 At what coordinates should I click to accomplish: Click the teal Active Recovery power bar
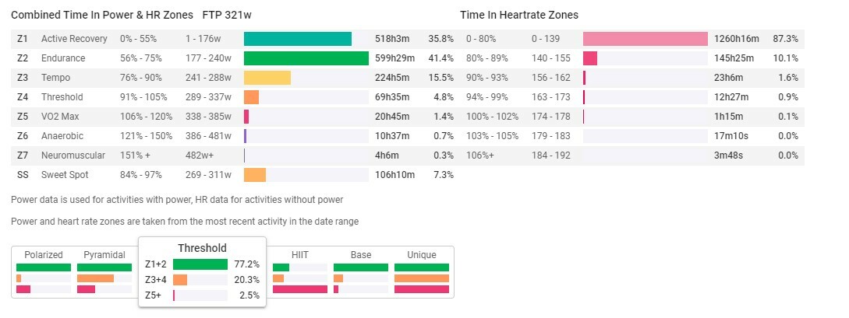[x=297, y=39]
